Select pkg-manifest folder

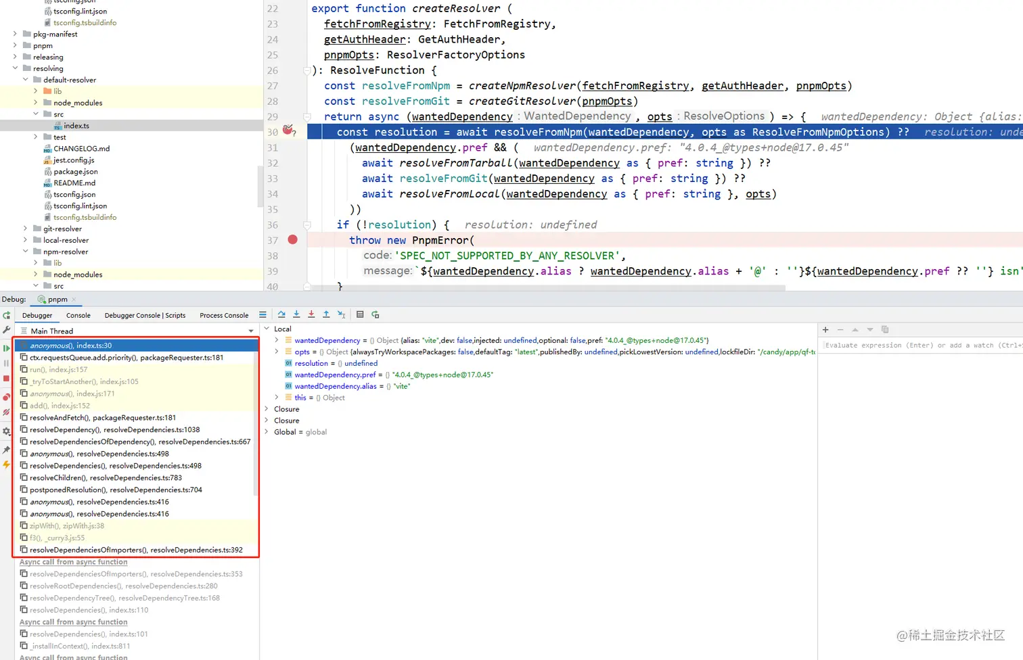55,34
